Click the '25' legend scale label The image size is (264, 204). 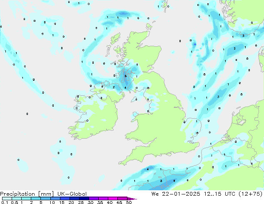[81, 202]
